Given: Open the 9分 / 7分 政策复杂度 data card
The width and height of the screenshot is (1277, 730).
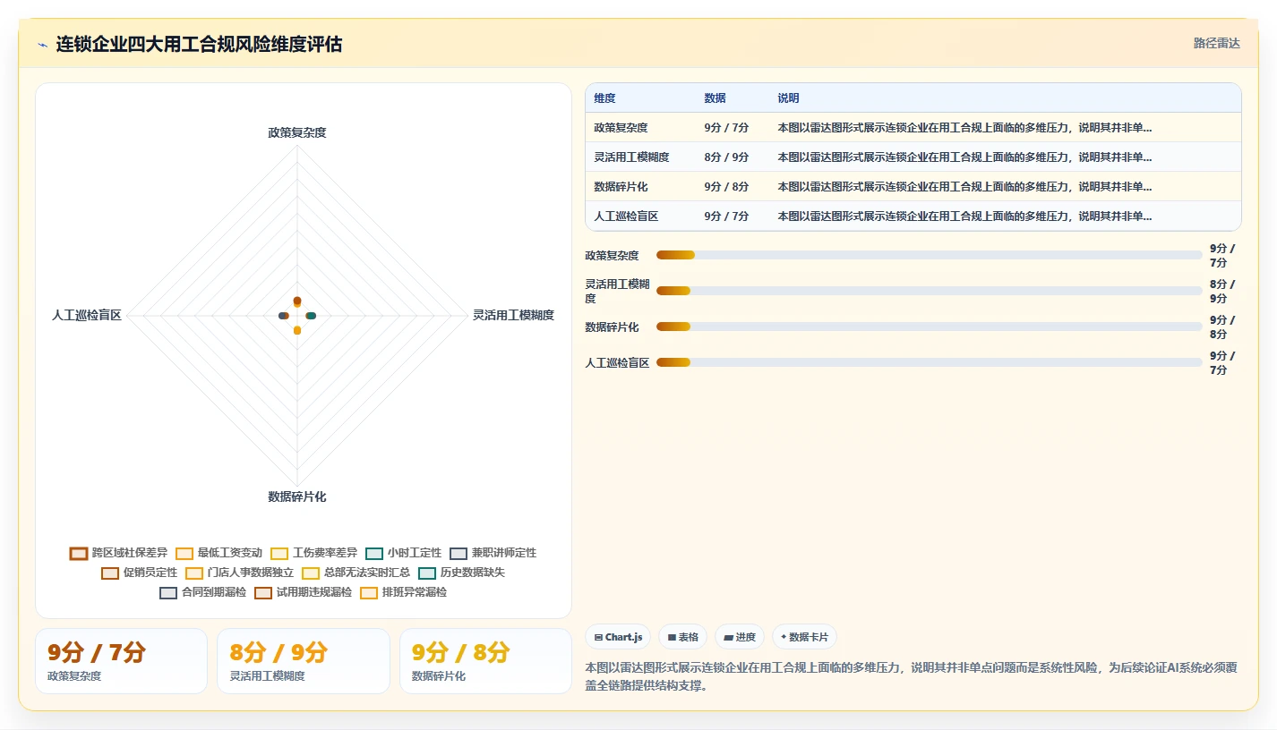Looking at the screenshot, I should click(121, 661).
